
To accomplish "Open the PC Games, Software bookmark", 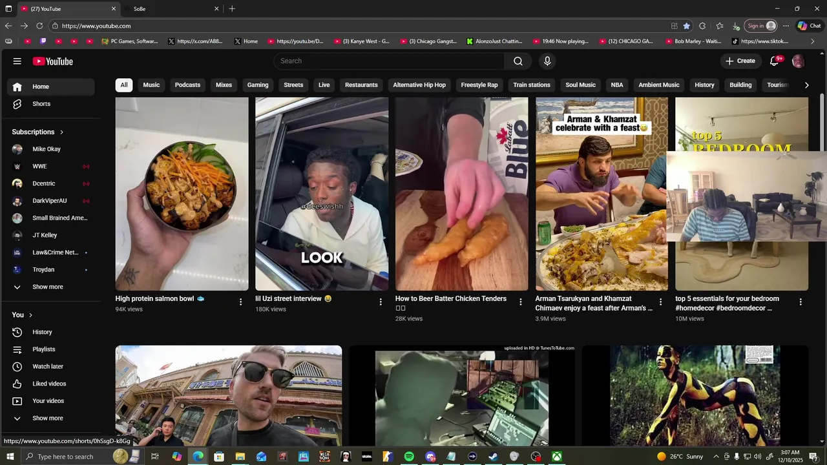I will tap(130, 41).
